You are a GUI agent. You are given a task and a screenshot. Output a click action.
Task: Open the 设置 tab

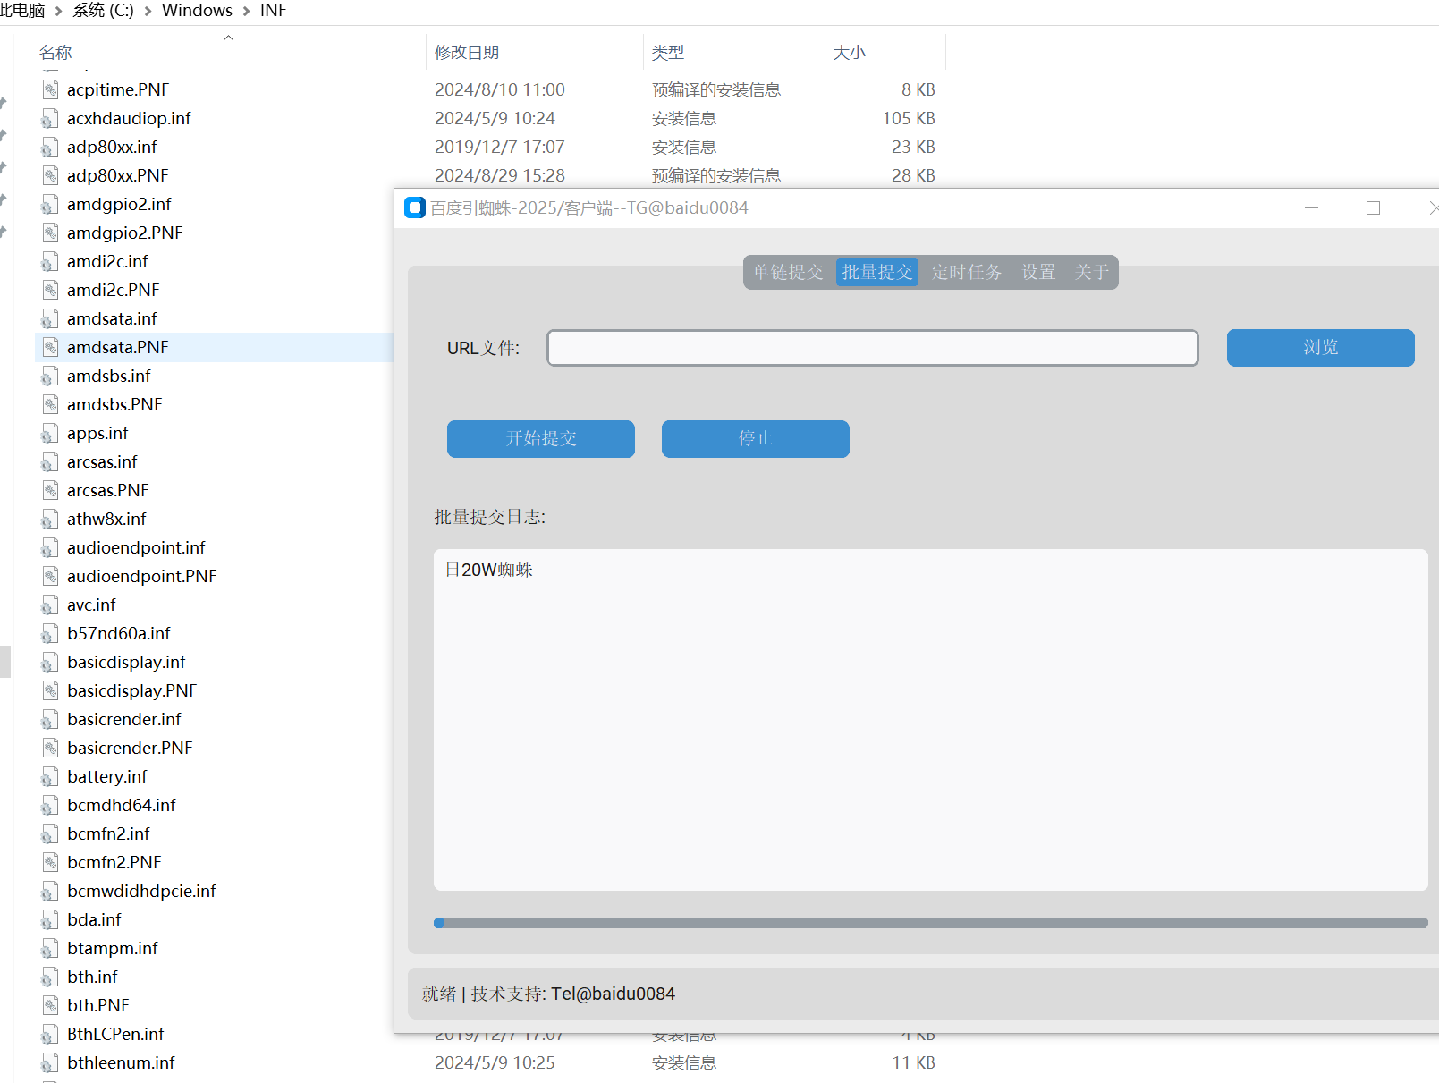point(1038,272)
